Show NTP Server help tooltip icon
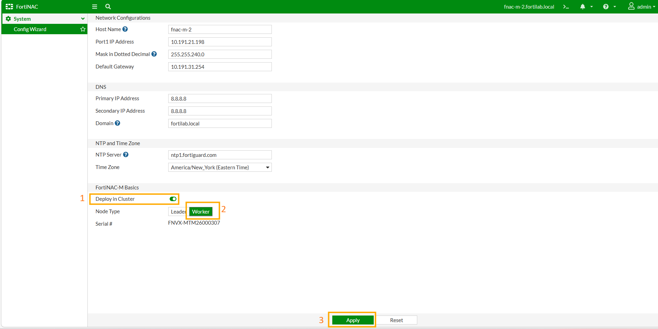Screen dimensions: 658x329 click(126, 154)
